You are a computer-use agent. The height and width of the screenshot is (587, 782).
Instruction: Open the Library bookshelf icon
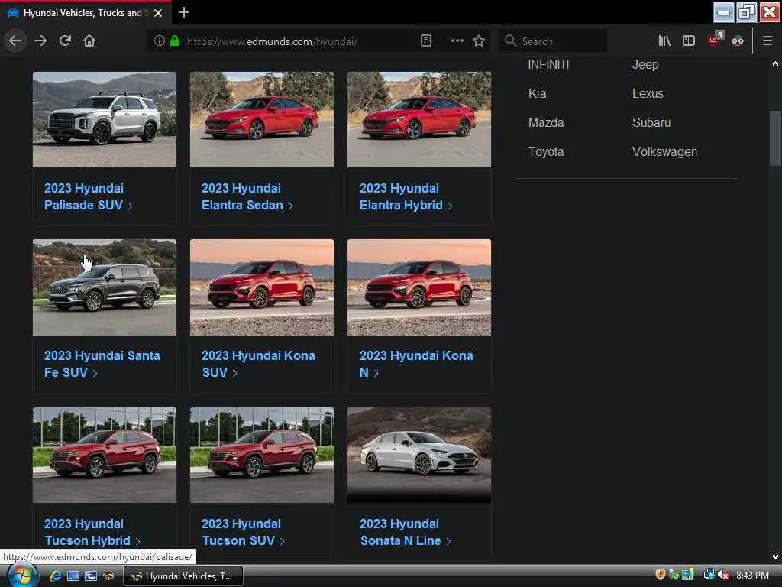(664, 41)
